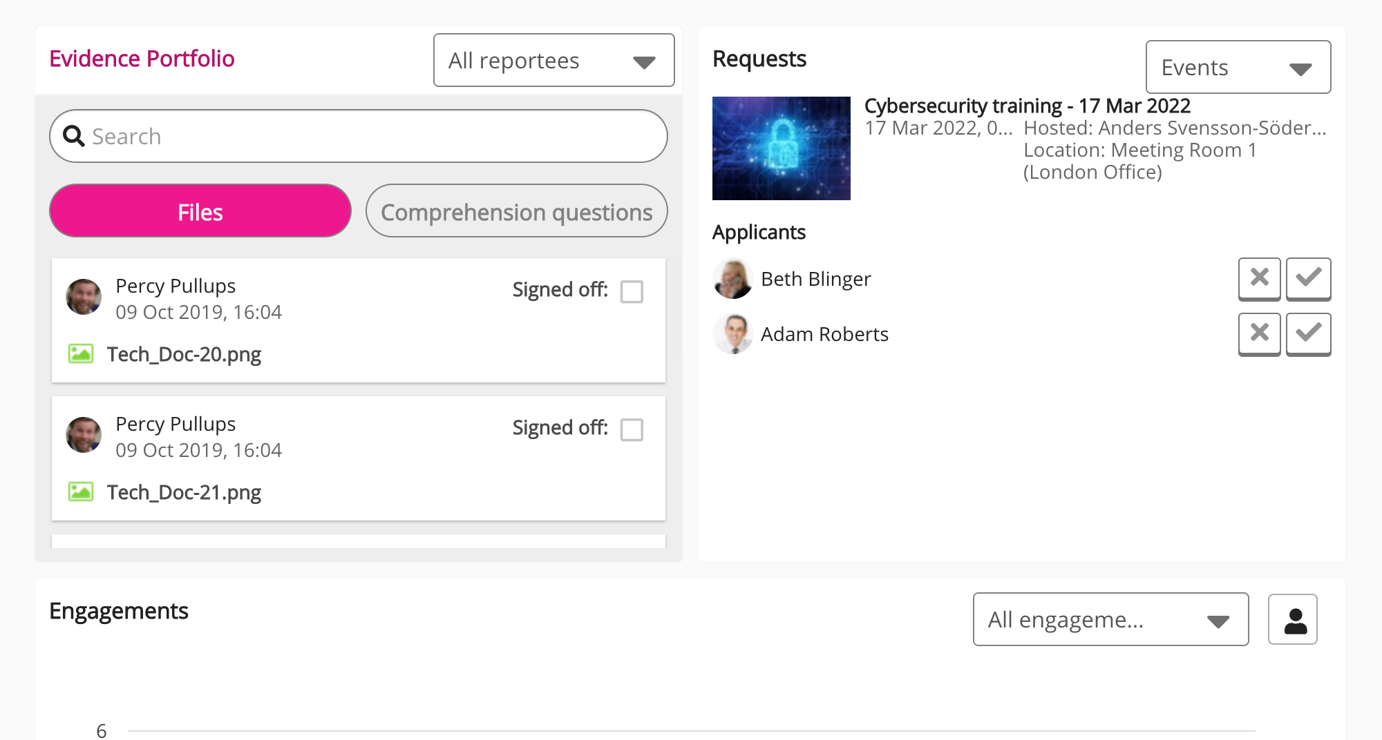Viewport: 1382px width, 740px height.
Task: Check Signed off for Tech_Doc-20.png
Action: coord(632,291)
